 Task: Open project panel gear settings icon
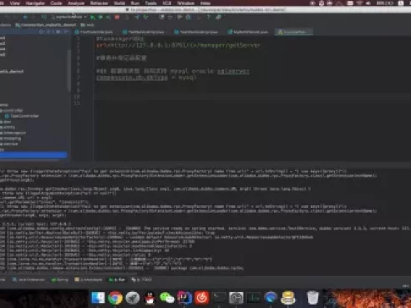pyautogui.click(x=58, y=32)
